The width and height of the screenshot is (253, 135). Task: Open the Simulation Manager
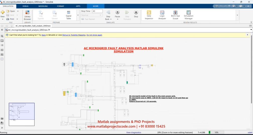tap(188, 15)
